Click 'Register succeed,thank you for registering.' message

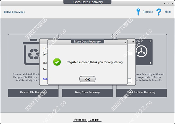point(95,62)
